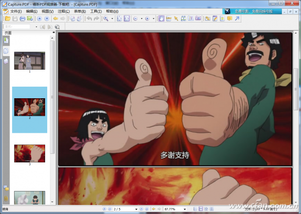
Task: Select the pencil edit tool
Action: point(215,19)
